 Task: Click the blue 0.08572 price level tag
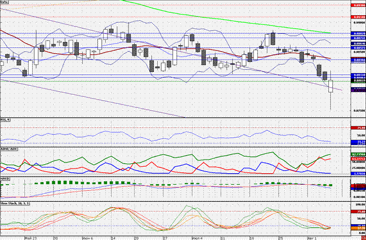click(x=359, y=48)
